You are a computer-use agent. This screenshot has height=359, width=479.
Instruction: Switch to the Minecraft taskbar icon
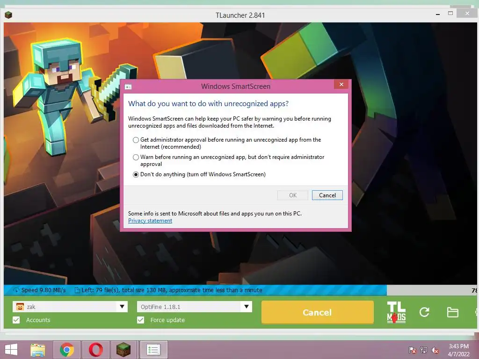point(123,350)
